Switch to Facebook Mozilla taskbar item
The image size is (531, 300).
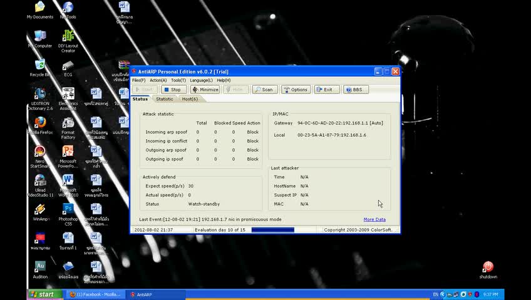pyautogui.click(x=95, y=294)
